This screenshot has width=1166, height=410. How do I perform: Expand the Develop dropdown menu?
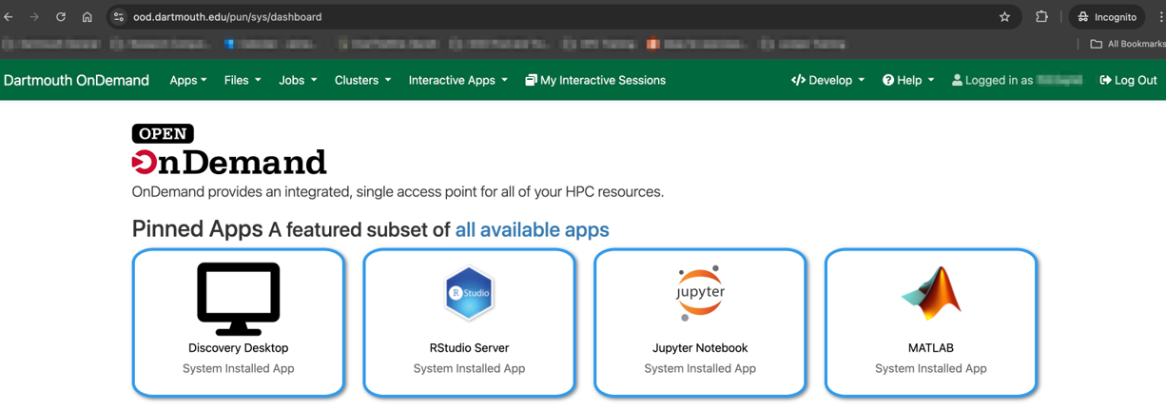pyautogui.click(x=828, y=80)
